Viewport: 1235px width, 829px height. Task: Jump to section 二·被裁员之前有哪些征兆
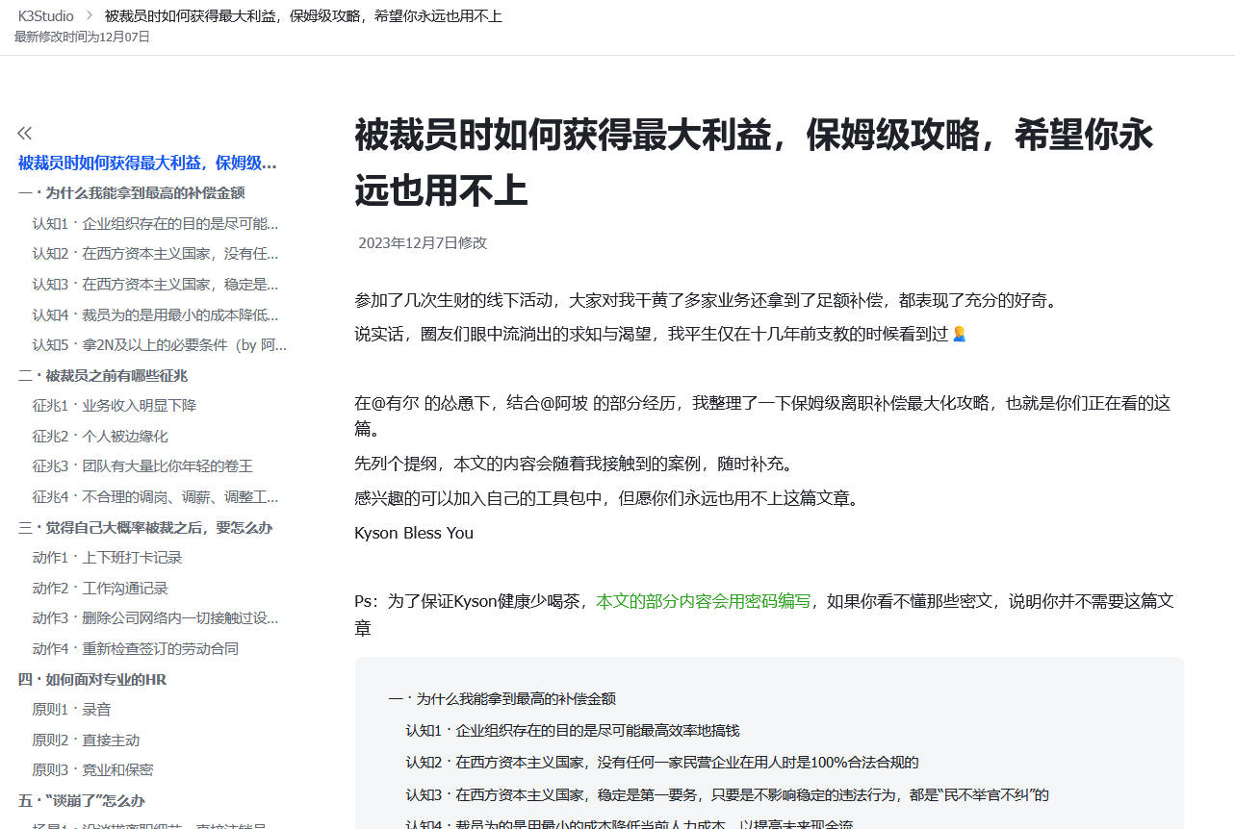point(102,376)
